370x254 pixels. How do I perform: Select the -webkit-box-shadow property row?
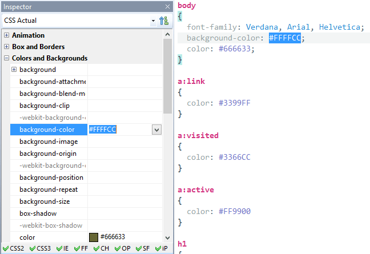coord(86,225)
